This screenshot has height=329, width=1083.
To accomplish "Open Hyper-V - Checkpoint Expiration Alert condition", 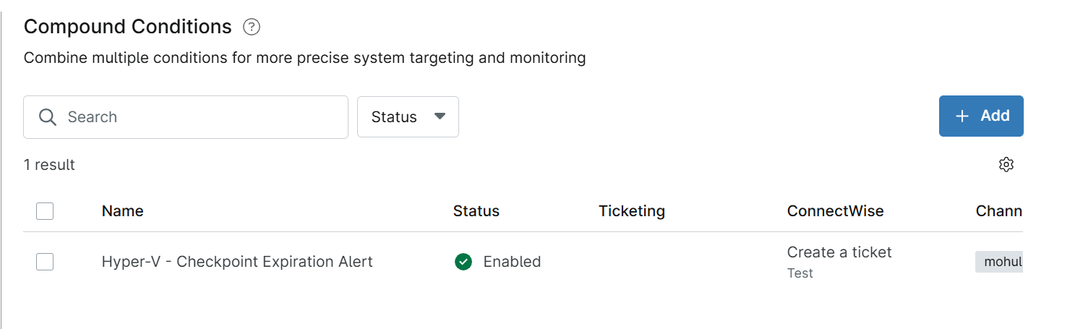I will [237, 262].
